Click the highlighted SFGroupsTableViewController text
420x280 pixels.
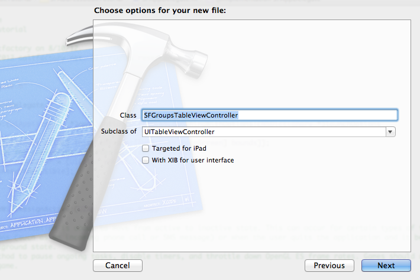coord(190,115)
